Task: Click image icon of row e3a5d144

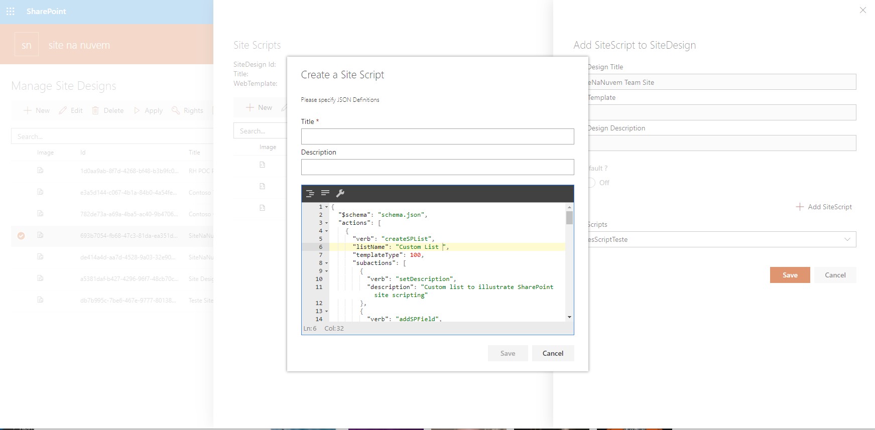Action: pyautogui.click(x=40, y=192)
